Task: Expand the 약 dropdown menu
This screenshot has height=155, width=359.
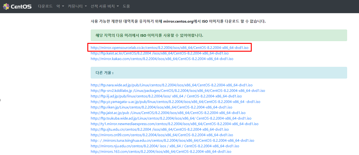Action: (60, 6)
